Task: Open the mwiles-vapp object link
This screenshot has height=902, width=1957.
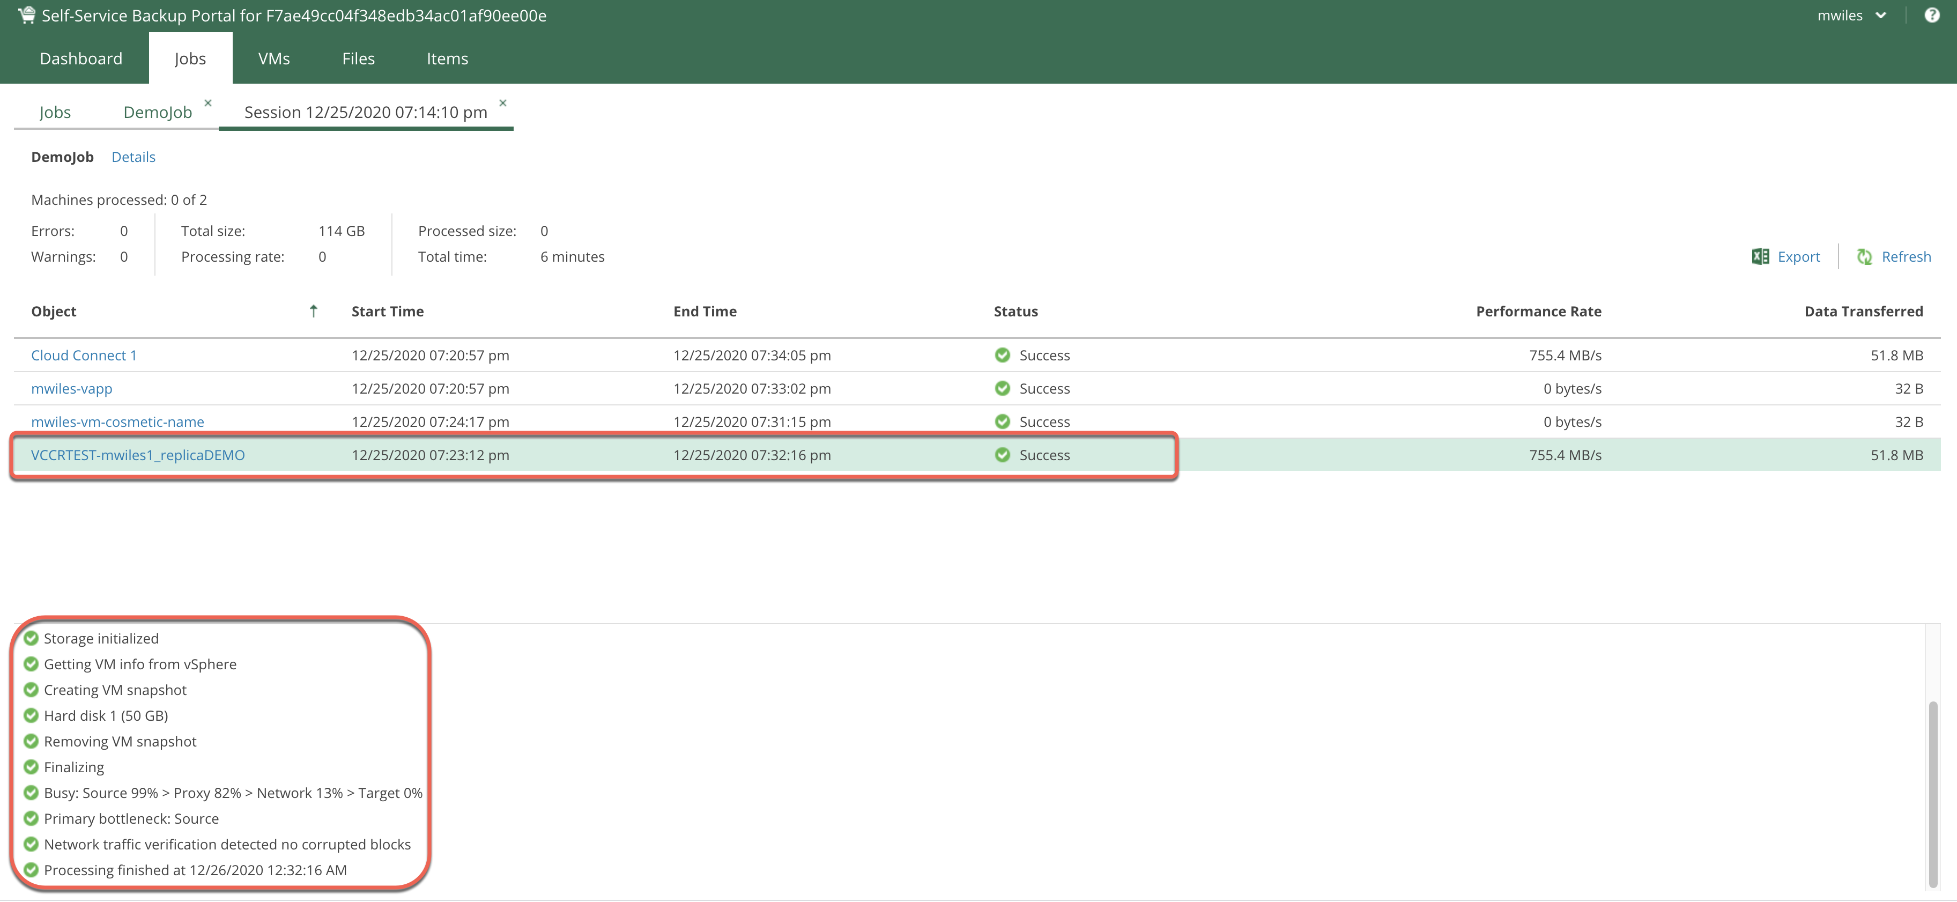Action: 71,388
